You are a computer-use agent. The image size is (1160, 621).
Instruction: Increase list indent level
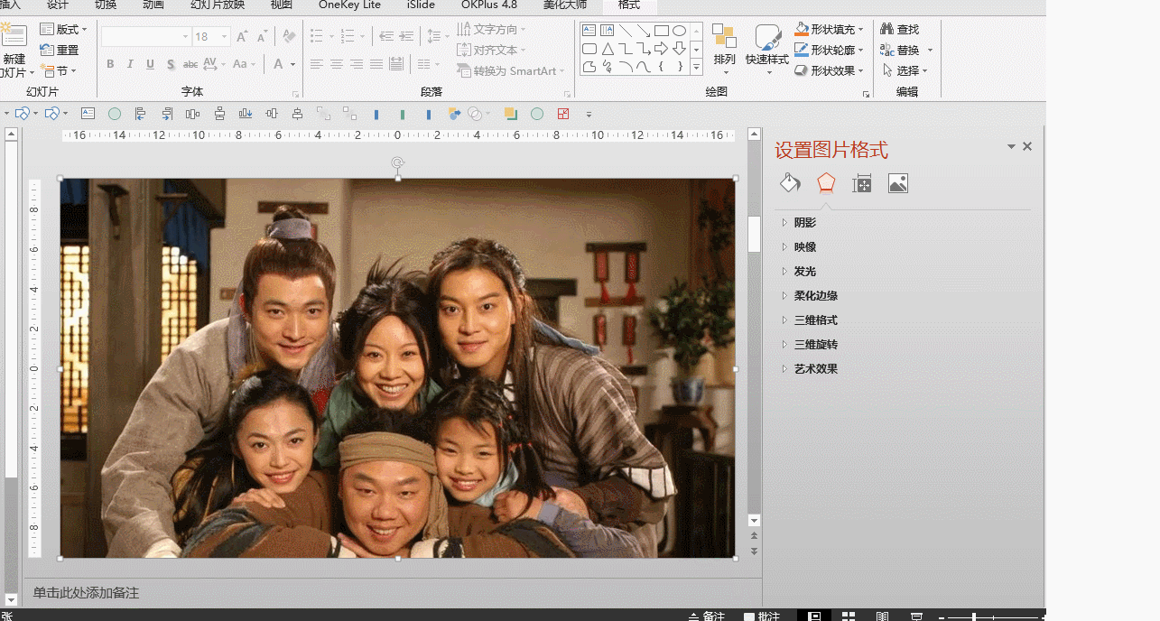click(x=407, y=37)
